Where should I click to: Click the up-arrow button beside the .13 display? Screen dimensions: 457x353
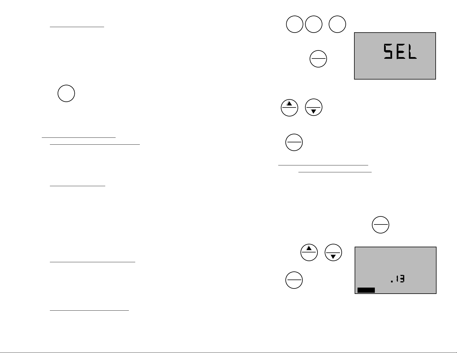(x=309, y=252)
